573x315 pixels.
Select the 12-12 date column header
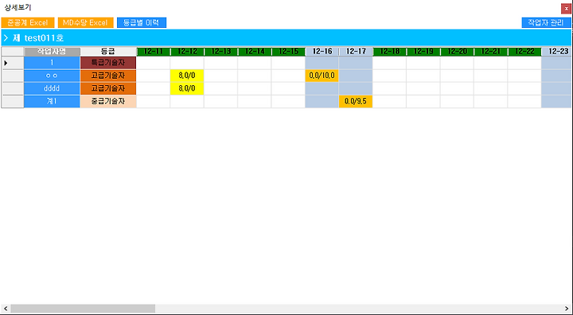(x=187, y=52)
